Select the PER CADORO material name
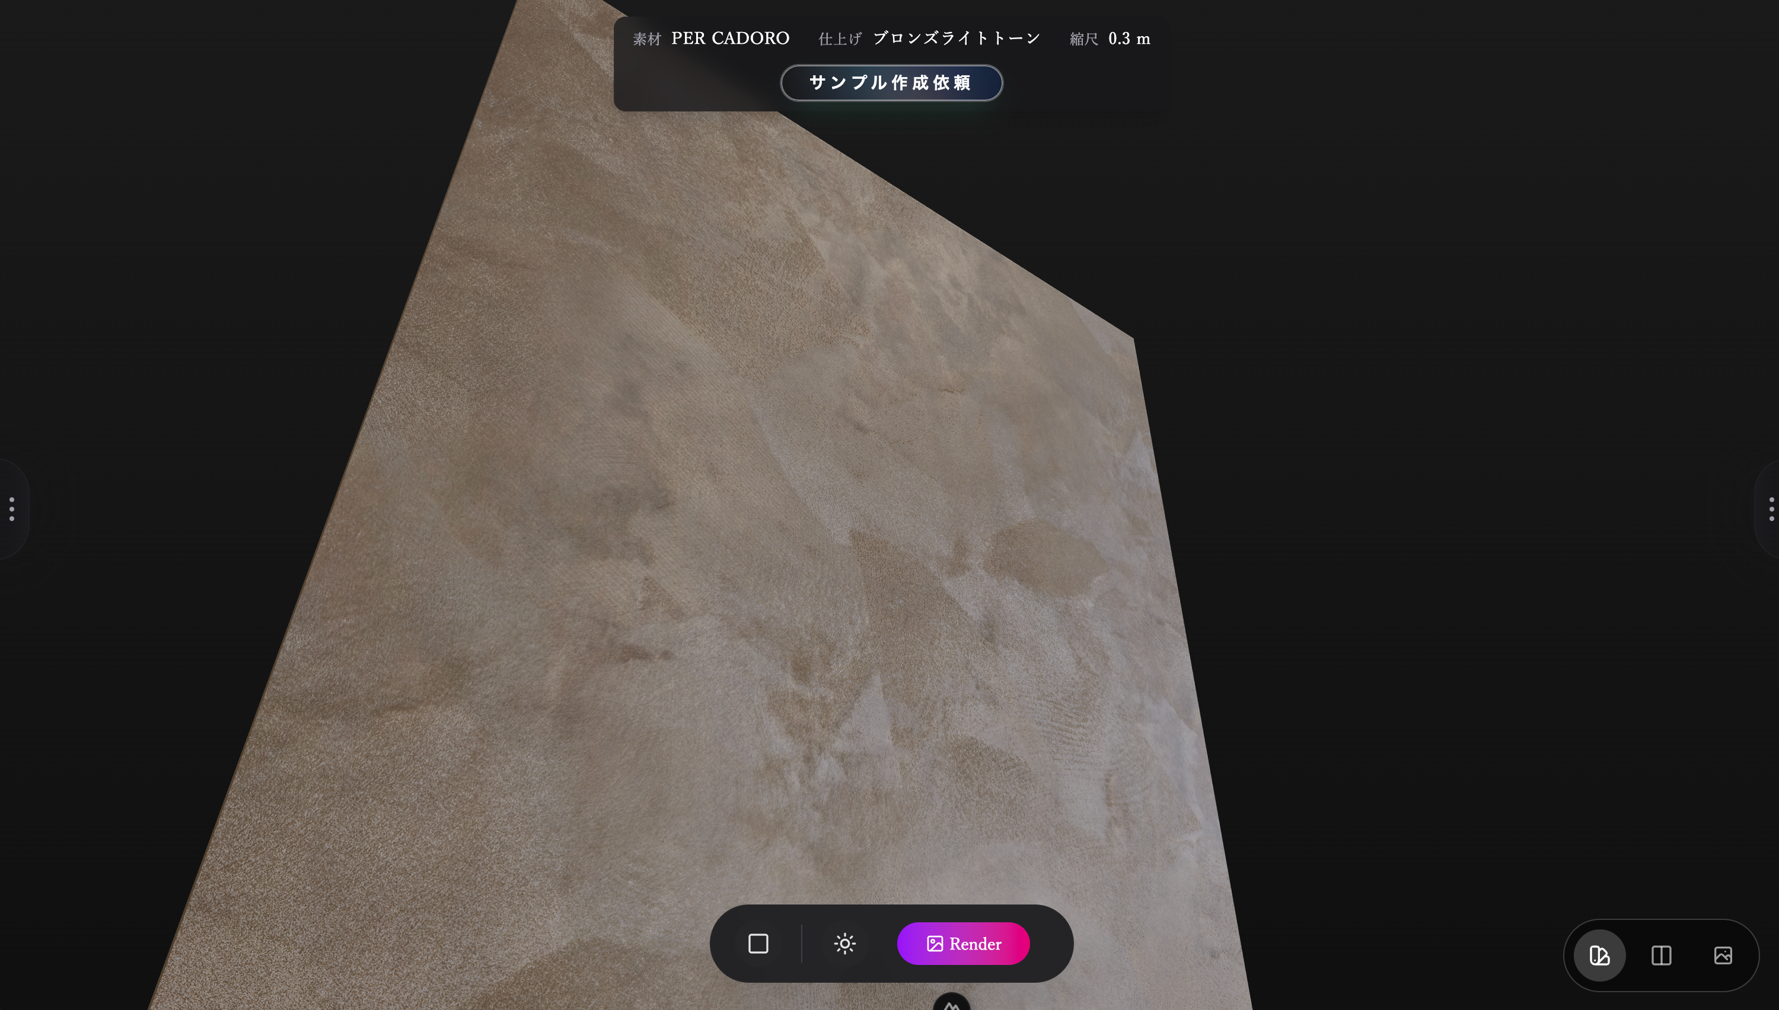Screen dimensions: 1779x1010 [730, 38]
